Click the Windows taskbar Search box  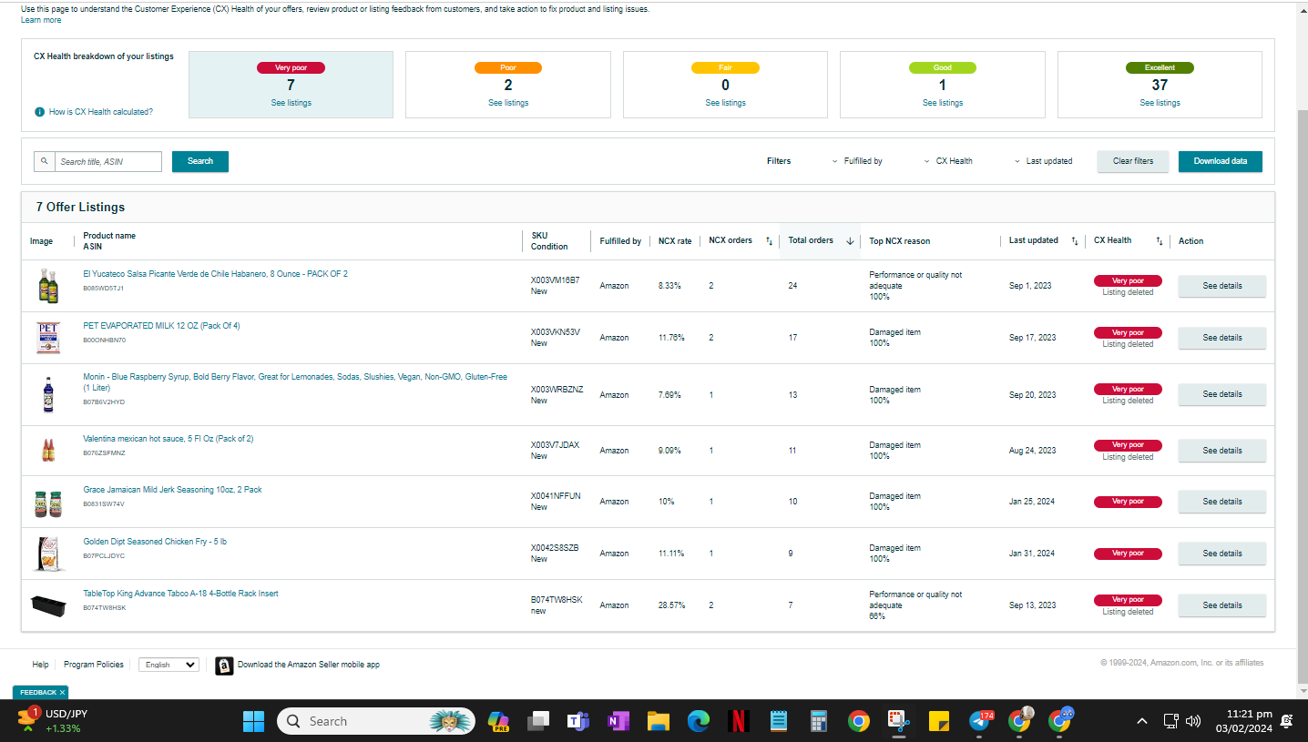click(375, 721)
